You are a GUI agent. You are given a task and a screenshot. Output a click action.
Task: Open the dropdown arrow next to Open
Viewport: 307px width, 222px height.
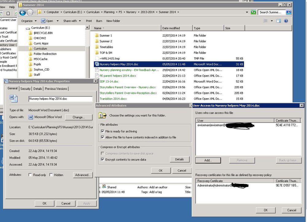[58, 21]
